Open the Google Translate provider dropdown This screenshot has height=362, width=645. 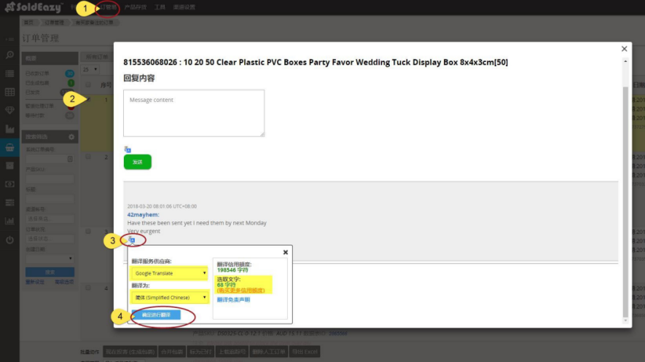point(170,273)
